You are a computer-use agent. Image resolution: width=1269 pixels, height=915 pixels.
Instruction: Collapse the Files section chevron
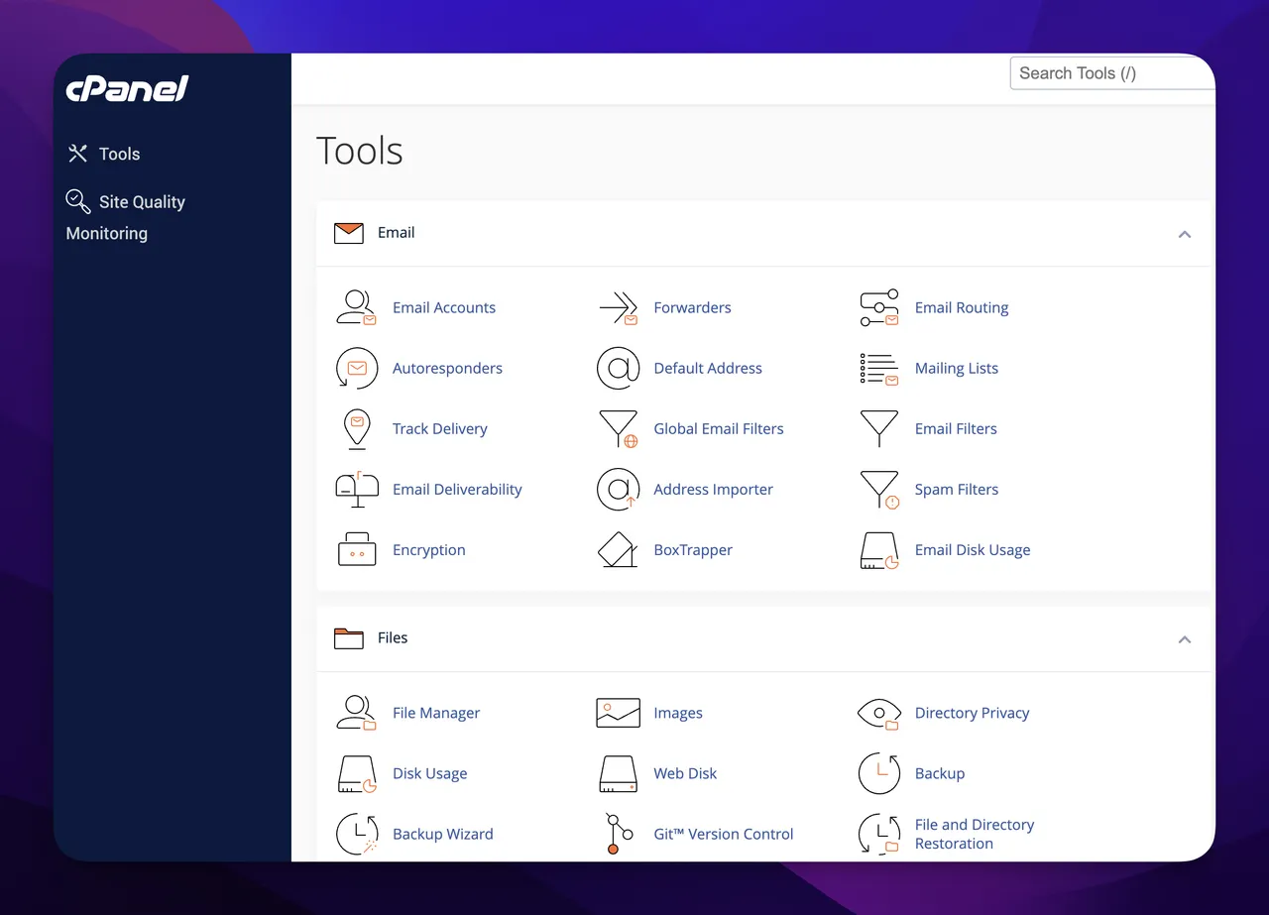coord(1184,639)
